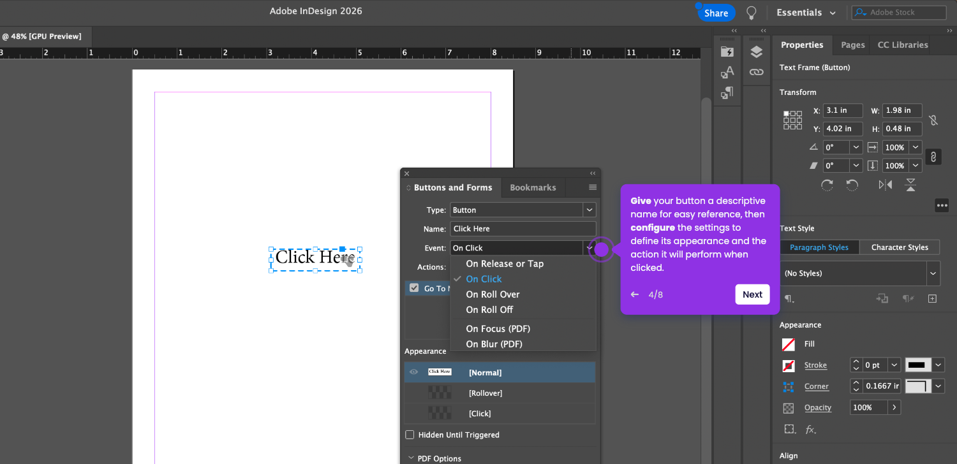
Task: Click the Opacity checkerboard icon
Action: coord(789,407)
